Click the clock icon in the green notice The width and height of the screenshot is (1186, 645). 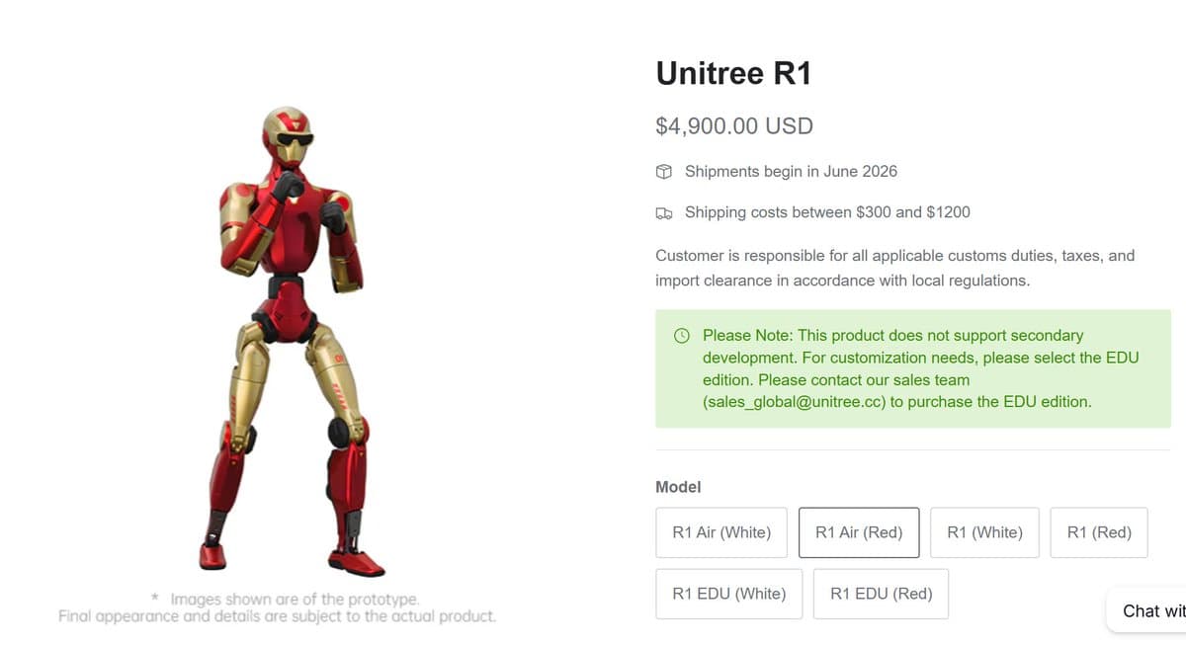[682, 336]
